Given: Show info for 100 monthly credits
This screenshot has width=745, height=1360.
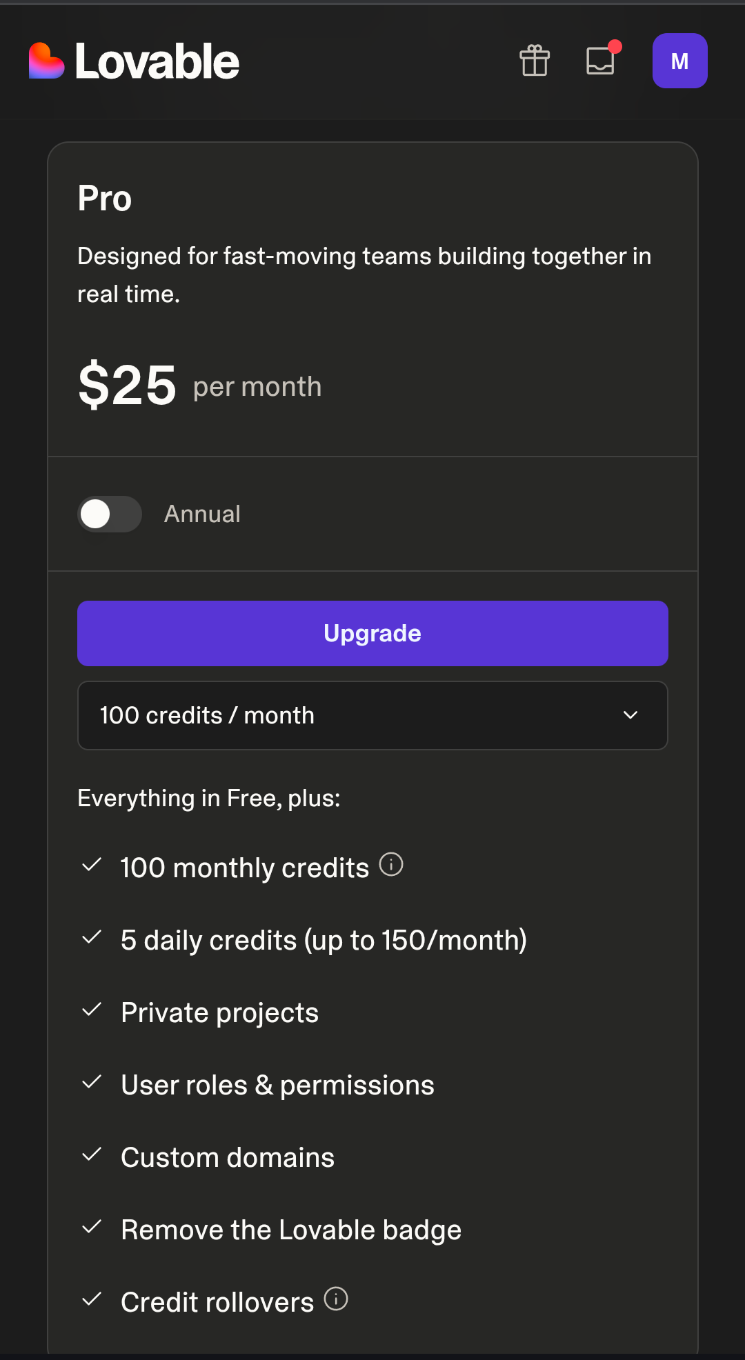Looking at the screenshot, I should point(391,864).
